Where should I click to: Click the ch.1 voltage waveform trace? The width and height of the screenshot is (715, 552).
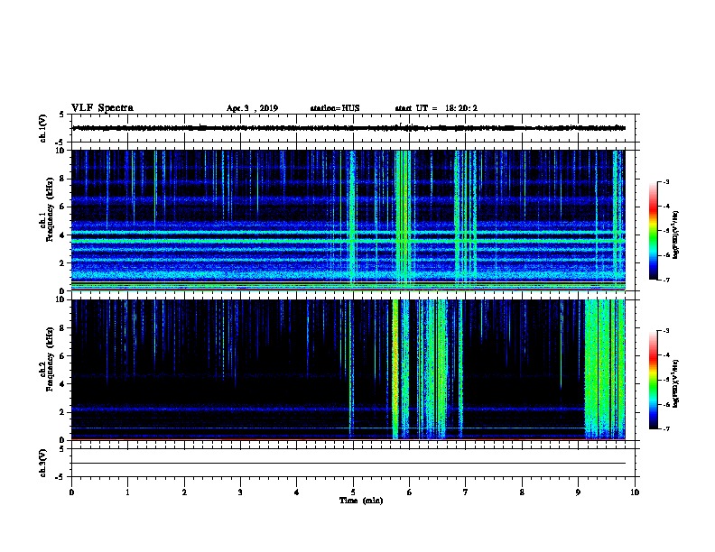pyautogui.click(x=348, y=128)
